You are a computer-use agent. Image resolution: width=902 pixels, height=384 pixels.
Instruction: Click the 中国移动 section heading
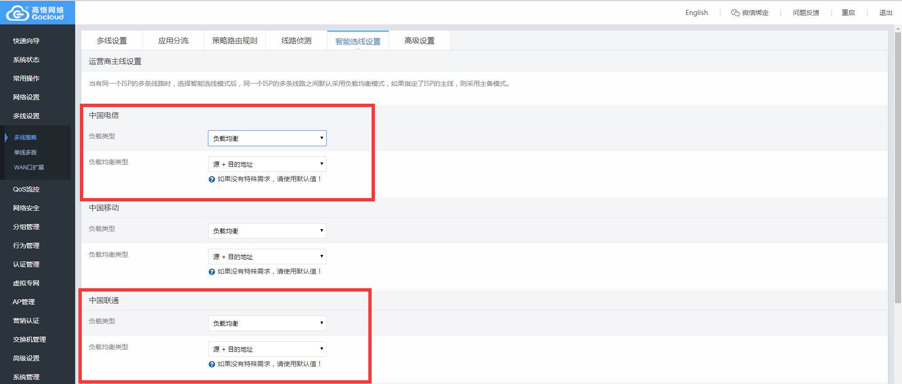coord(104,208)
